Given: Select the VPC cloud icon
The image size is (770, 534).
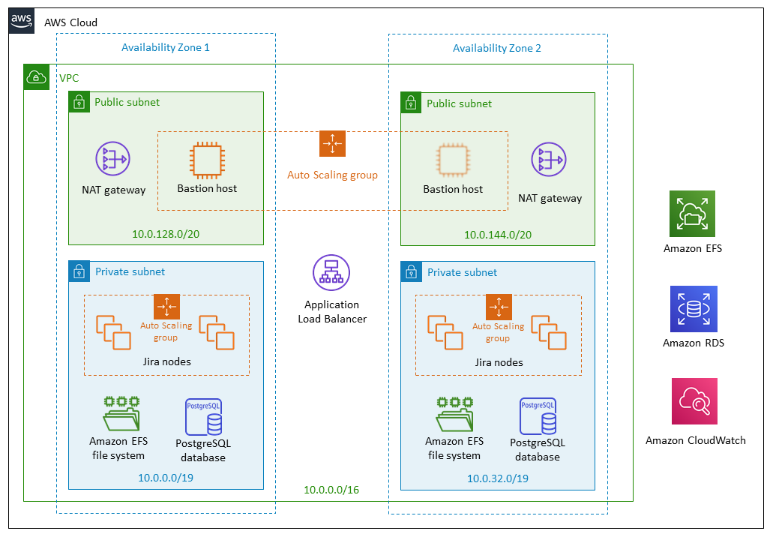Looking at the screenshot, I should 36,77.
